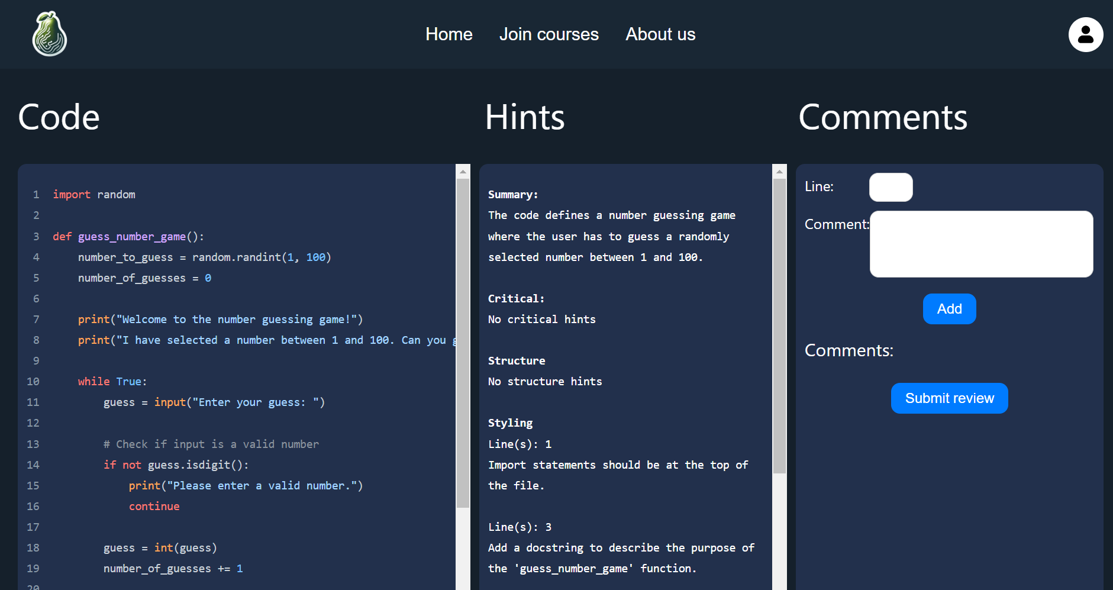
Task: Click the 'import random' code line
Action: click(94, 195)
